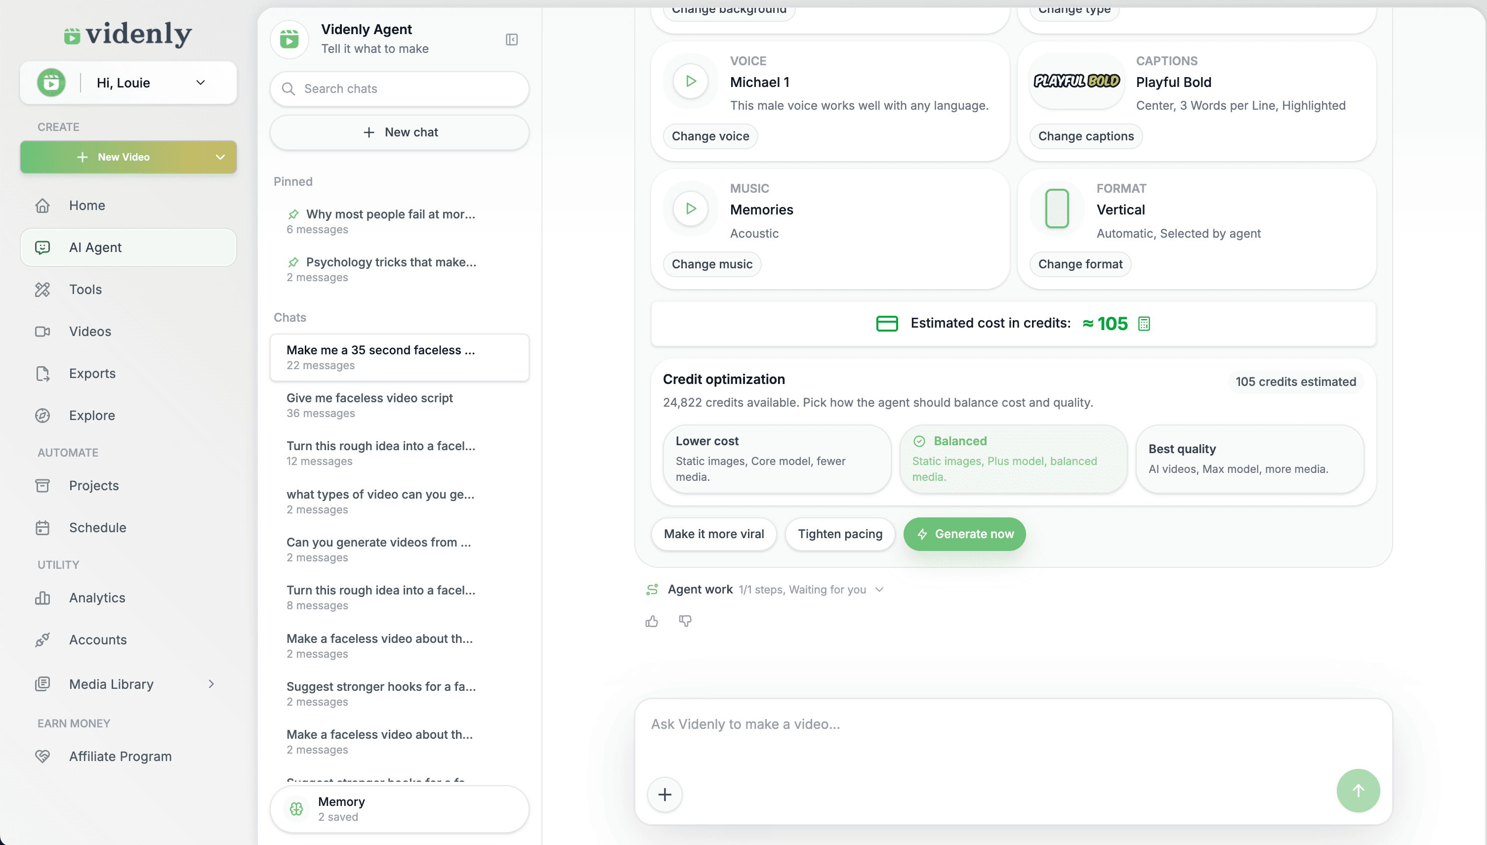Image resolution: width=1487 pixels, height=845 pixels.
Task: Start a New chat
Action: 399,132
